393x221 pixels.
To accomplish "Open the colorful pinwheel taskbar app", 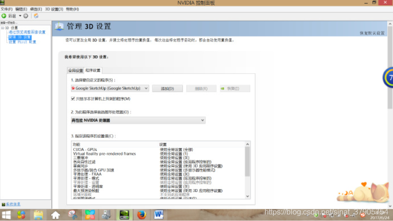I will coord(21,215).
